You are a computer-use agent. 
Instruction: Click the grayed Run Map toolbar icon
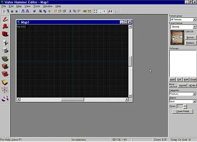pos(116,11)
